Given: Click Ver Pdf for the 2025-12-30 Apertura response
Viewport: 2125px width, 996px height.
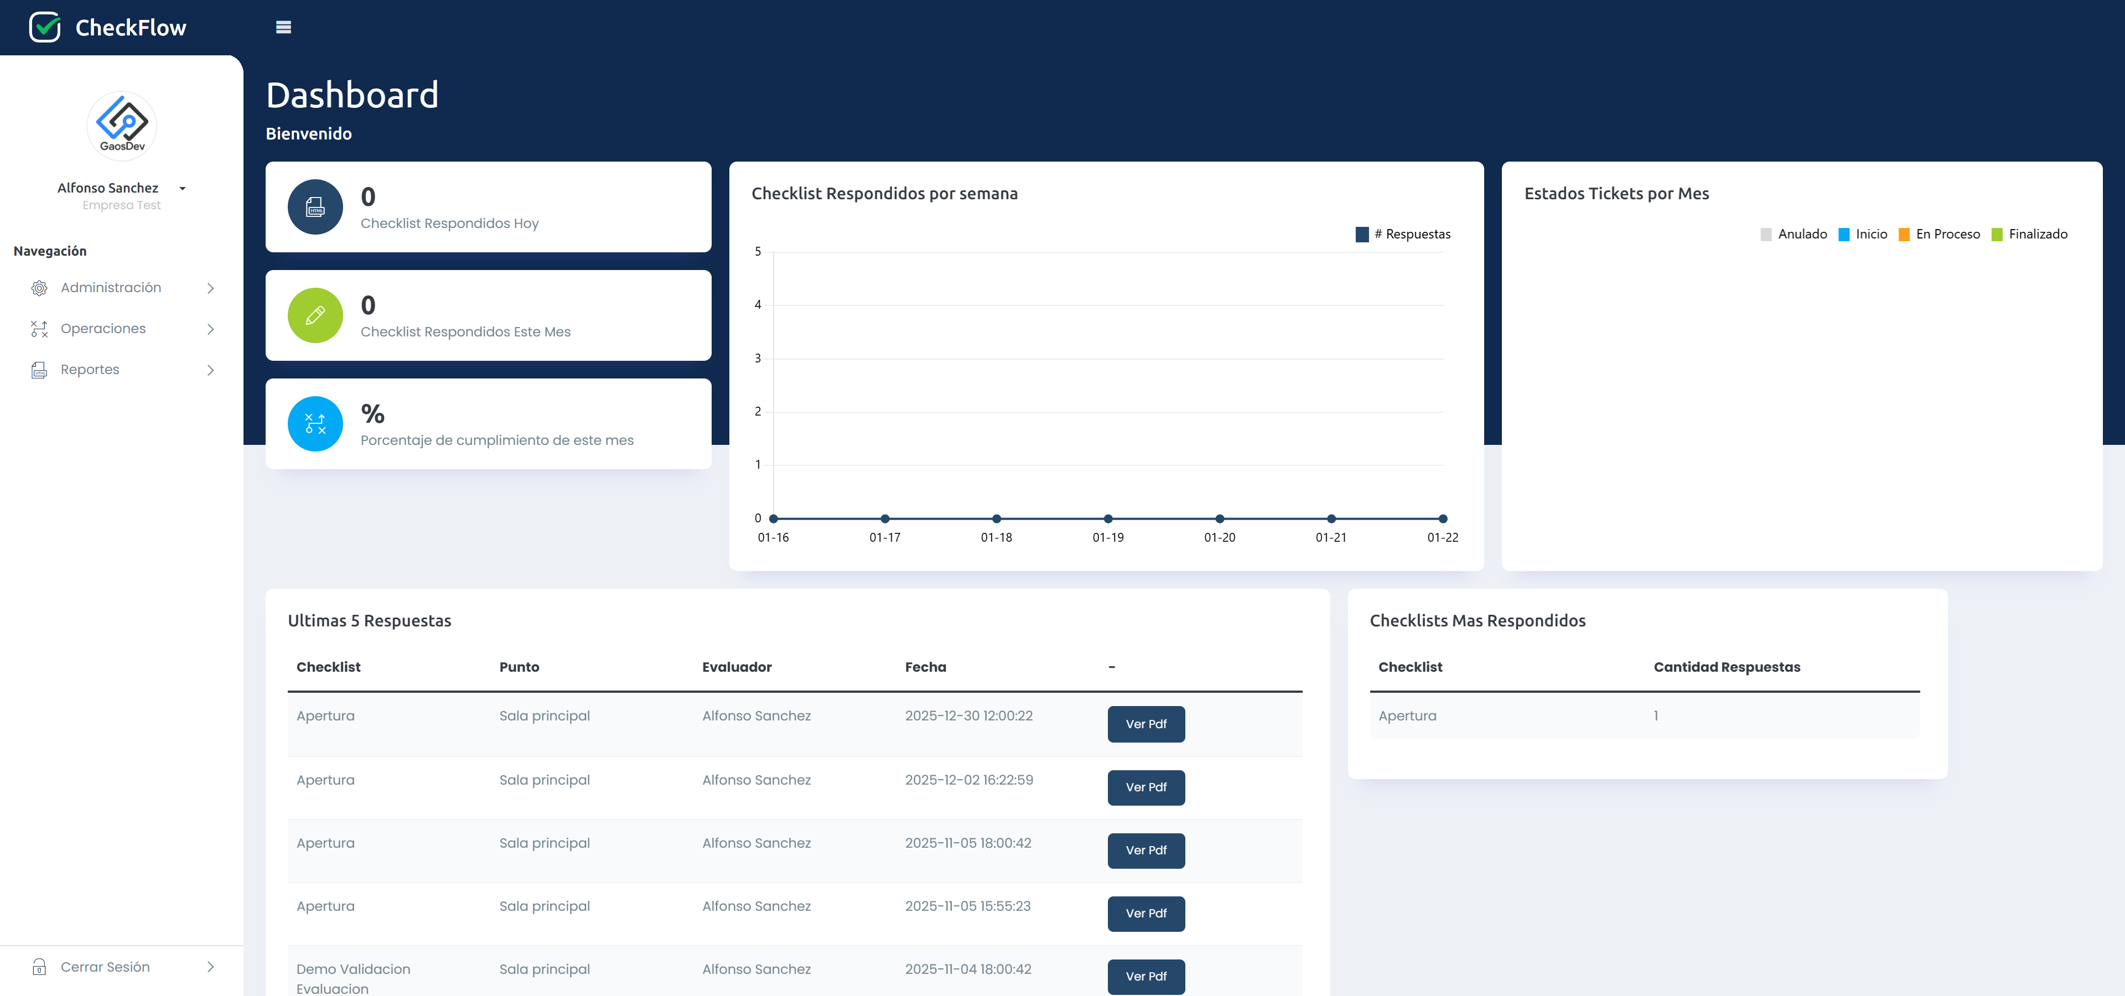Looking at the screenshot, I should [1146, 724].
